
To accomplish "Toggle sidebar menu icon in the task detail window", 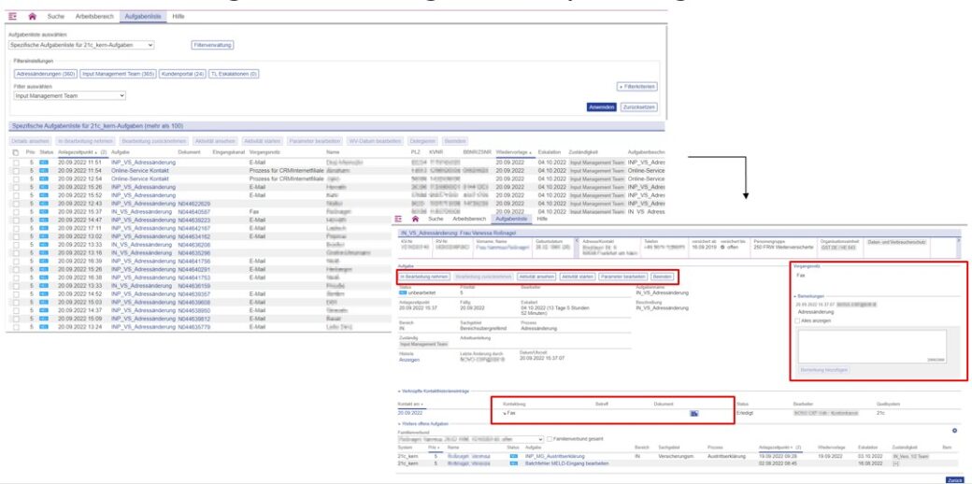I will pyautogui.click(x=398, y=219).
